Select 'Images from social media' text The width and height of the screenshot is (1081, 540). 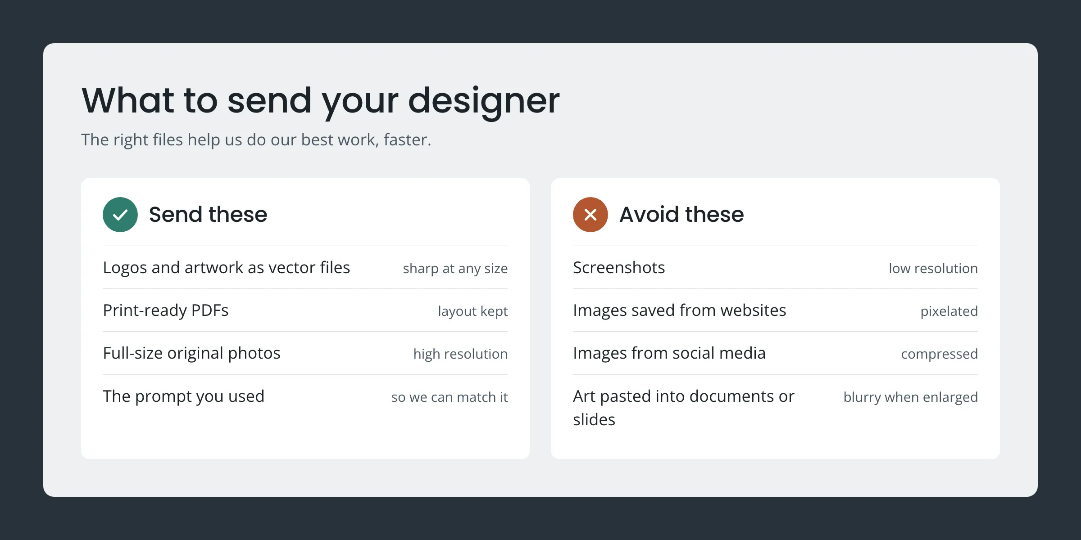(x=669, y=353)
